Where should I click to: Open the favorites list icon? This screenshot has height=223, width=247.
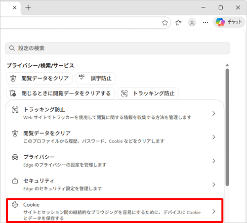[178, 23]
